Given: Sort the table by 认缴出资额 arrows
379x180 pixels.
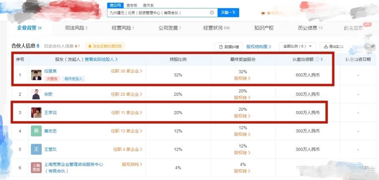Looking at the screenshot, I should pos(322,59).
